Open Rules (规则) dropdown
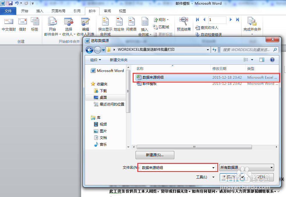Viewport: 286px width, 197px height. point(161,20)
